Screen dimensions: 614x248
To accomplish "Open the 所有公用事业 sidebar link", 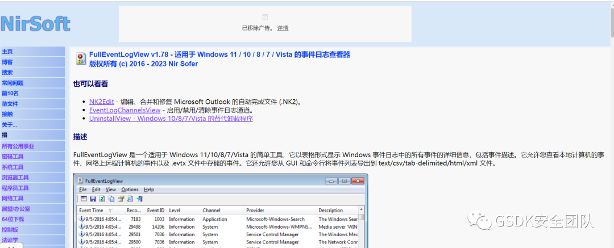I will point(18,146).
